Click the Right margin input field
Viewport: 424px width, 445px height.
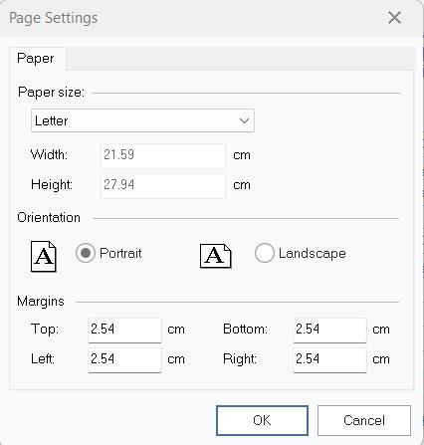click(329, 359)
